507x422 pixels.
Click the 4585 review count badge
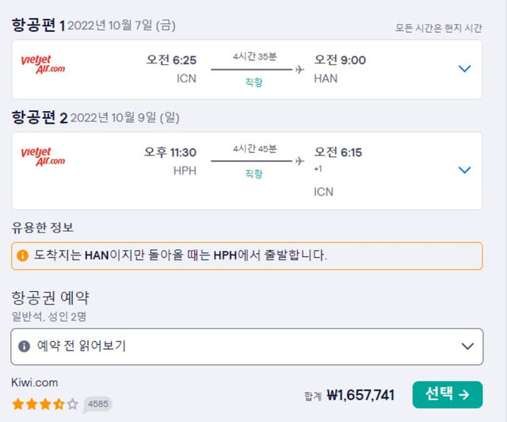pyautogui.click(x=98, y=404)
